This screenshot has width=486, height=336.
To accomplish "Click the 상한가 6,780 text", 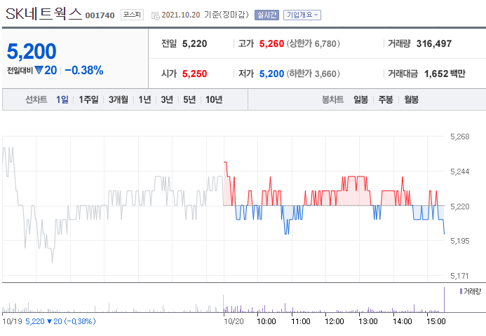I will 313,43.
